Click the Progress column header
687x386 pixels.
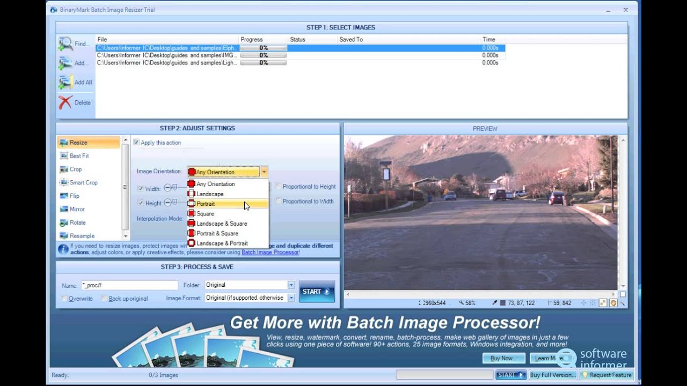coord(252,40)
